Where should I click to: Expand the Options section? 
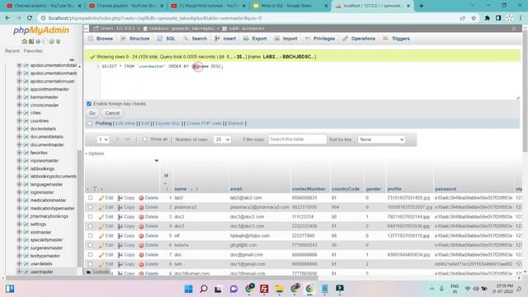coord(95,153)
